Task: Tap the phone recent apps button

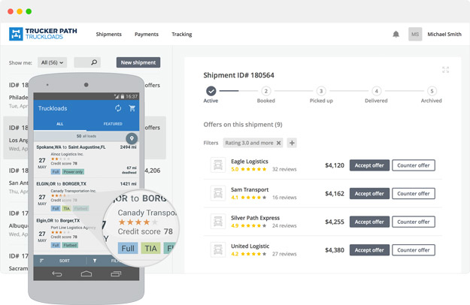Action: click(116, 273)
